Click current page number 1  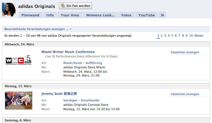[x=158, y=36]
